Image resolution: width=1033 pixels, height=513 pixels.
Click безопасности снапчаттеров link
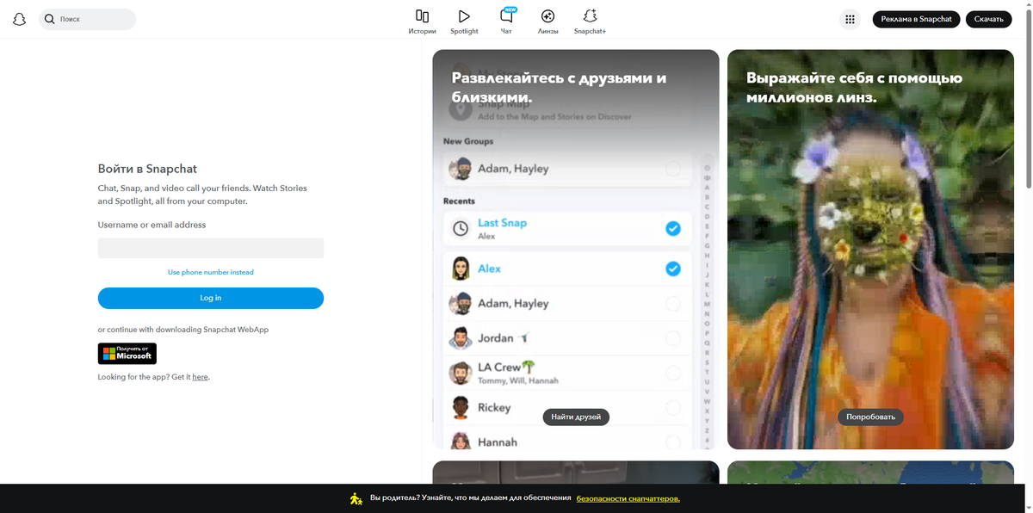628,498
